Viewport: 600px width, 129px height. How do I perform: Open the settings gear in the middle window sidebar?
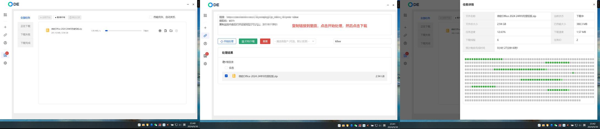(x=205, y=64)
